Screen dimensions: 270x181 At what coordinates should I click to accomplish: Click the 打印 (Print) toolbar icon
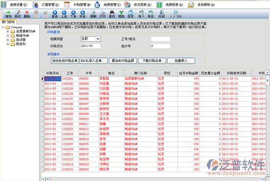(102, 14)
